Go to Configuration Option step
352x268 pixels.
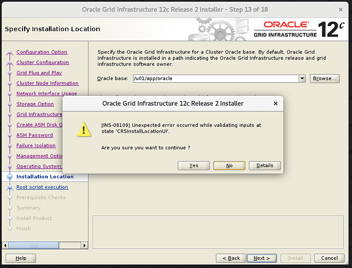(x=42, y=52)
